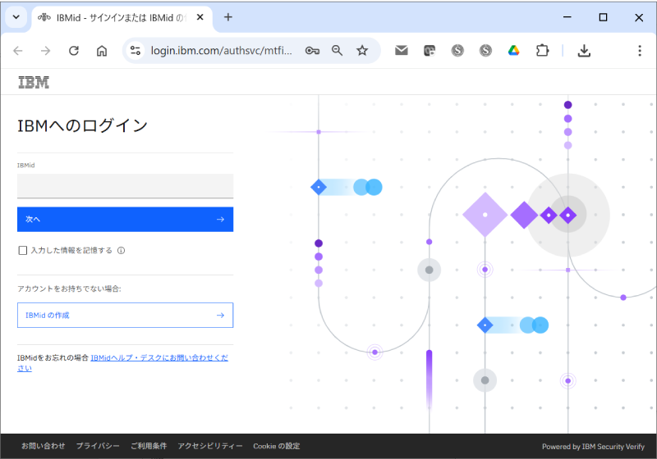The image size is (657, 459).
Task: Reload the current page
Action: click(74, 51)
